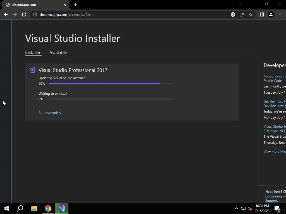Image resolution: width=286 pixels, height=214 pixels.
Task: Switch to Chrome in the taskbar
Action: click(48, 208)
